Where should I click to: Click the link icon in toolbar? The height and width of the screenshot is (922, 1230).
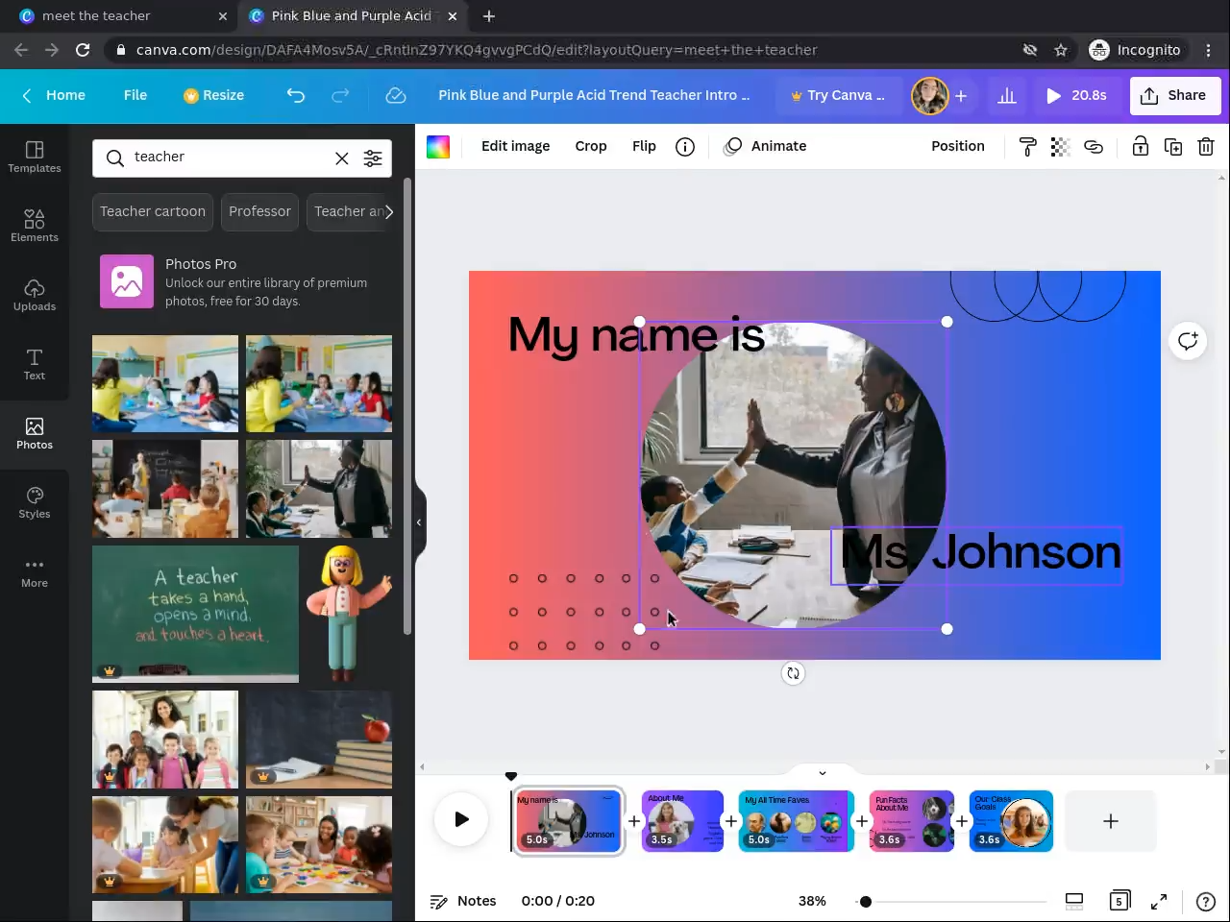[x=1094, y=146]
